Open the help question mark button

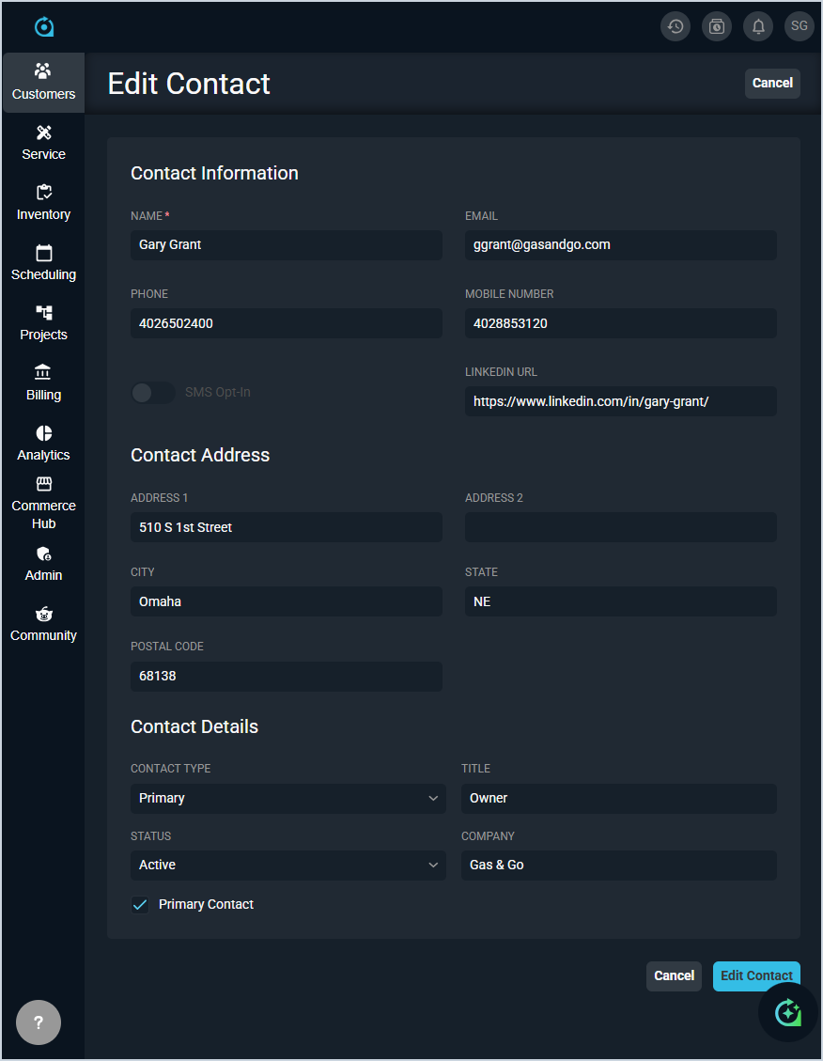tap(39, 1022)
